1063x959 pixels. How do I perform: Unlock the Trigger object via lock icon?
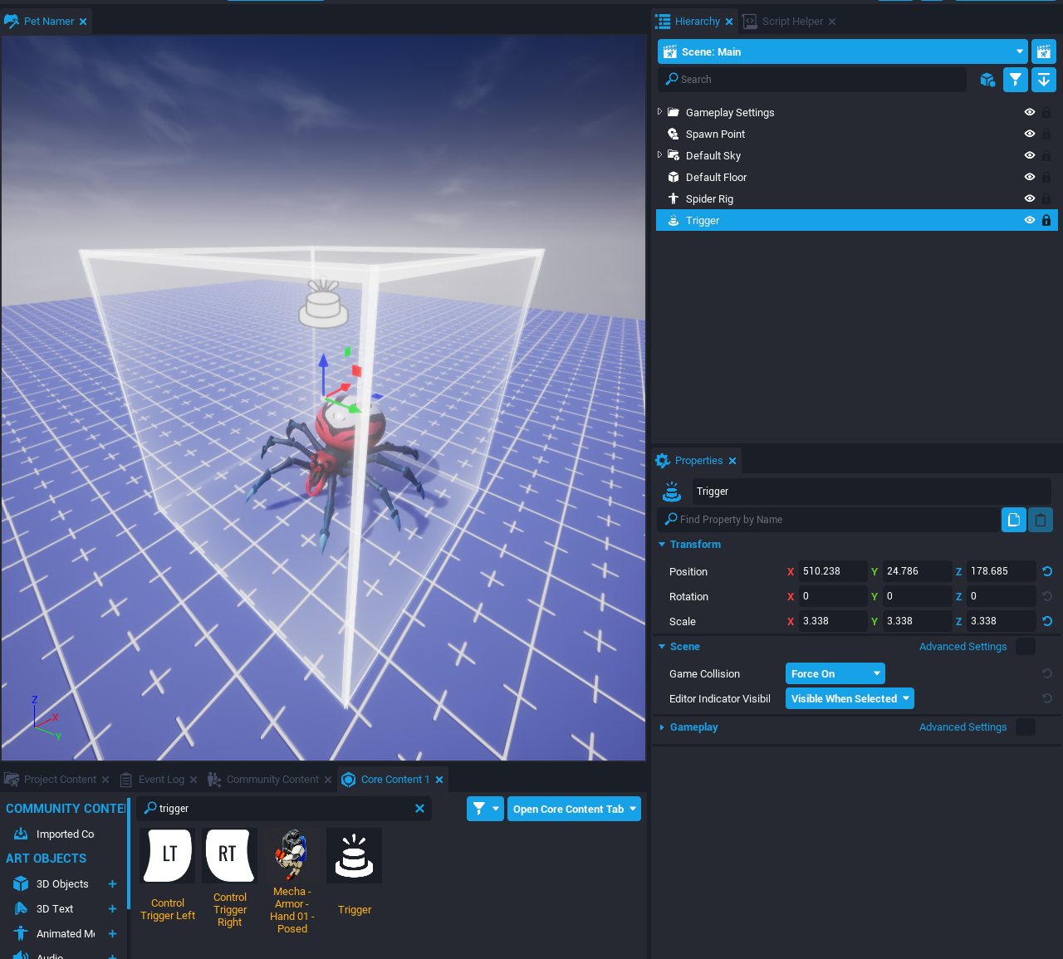(1046, 221)
